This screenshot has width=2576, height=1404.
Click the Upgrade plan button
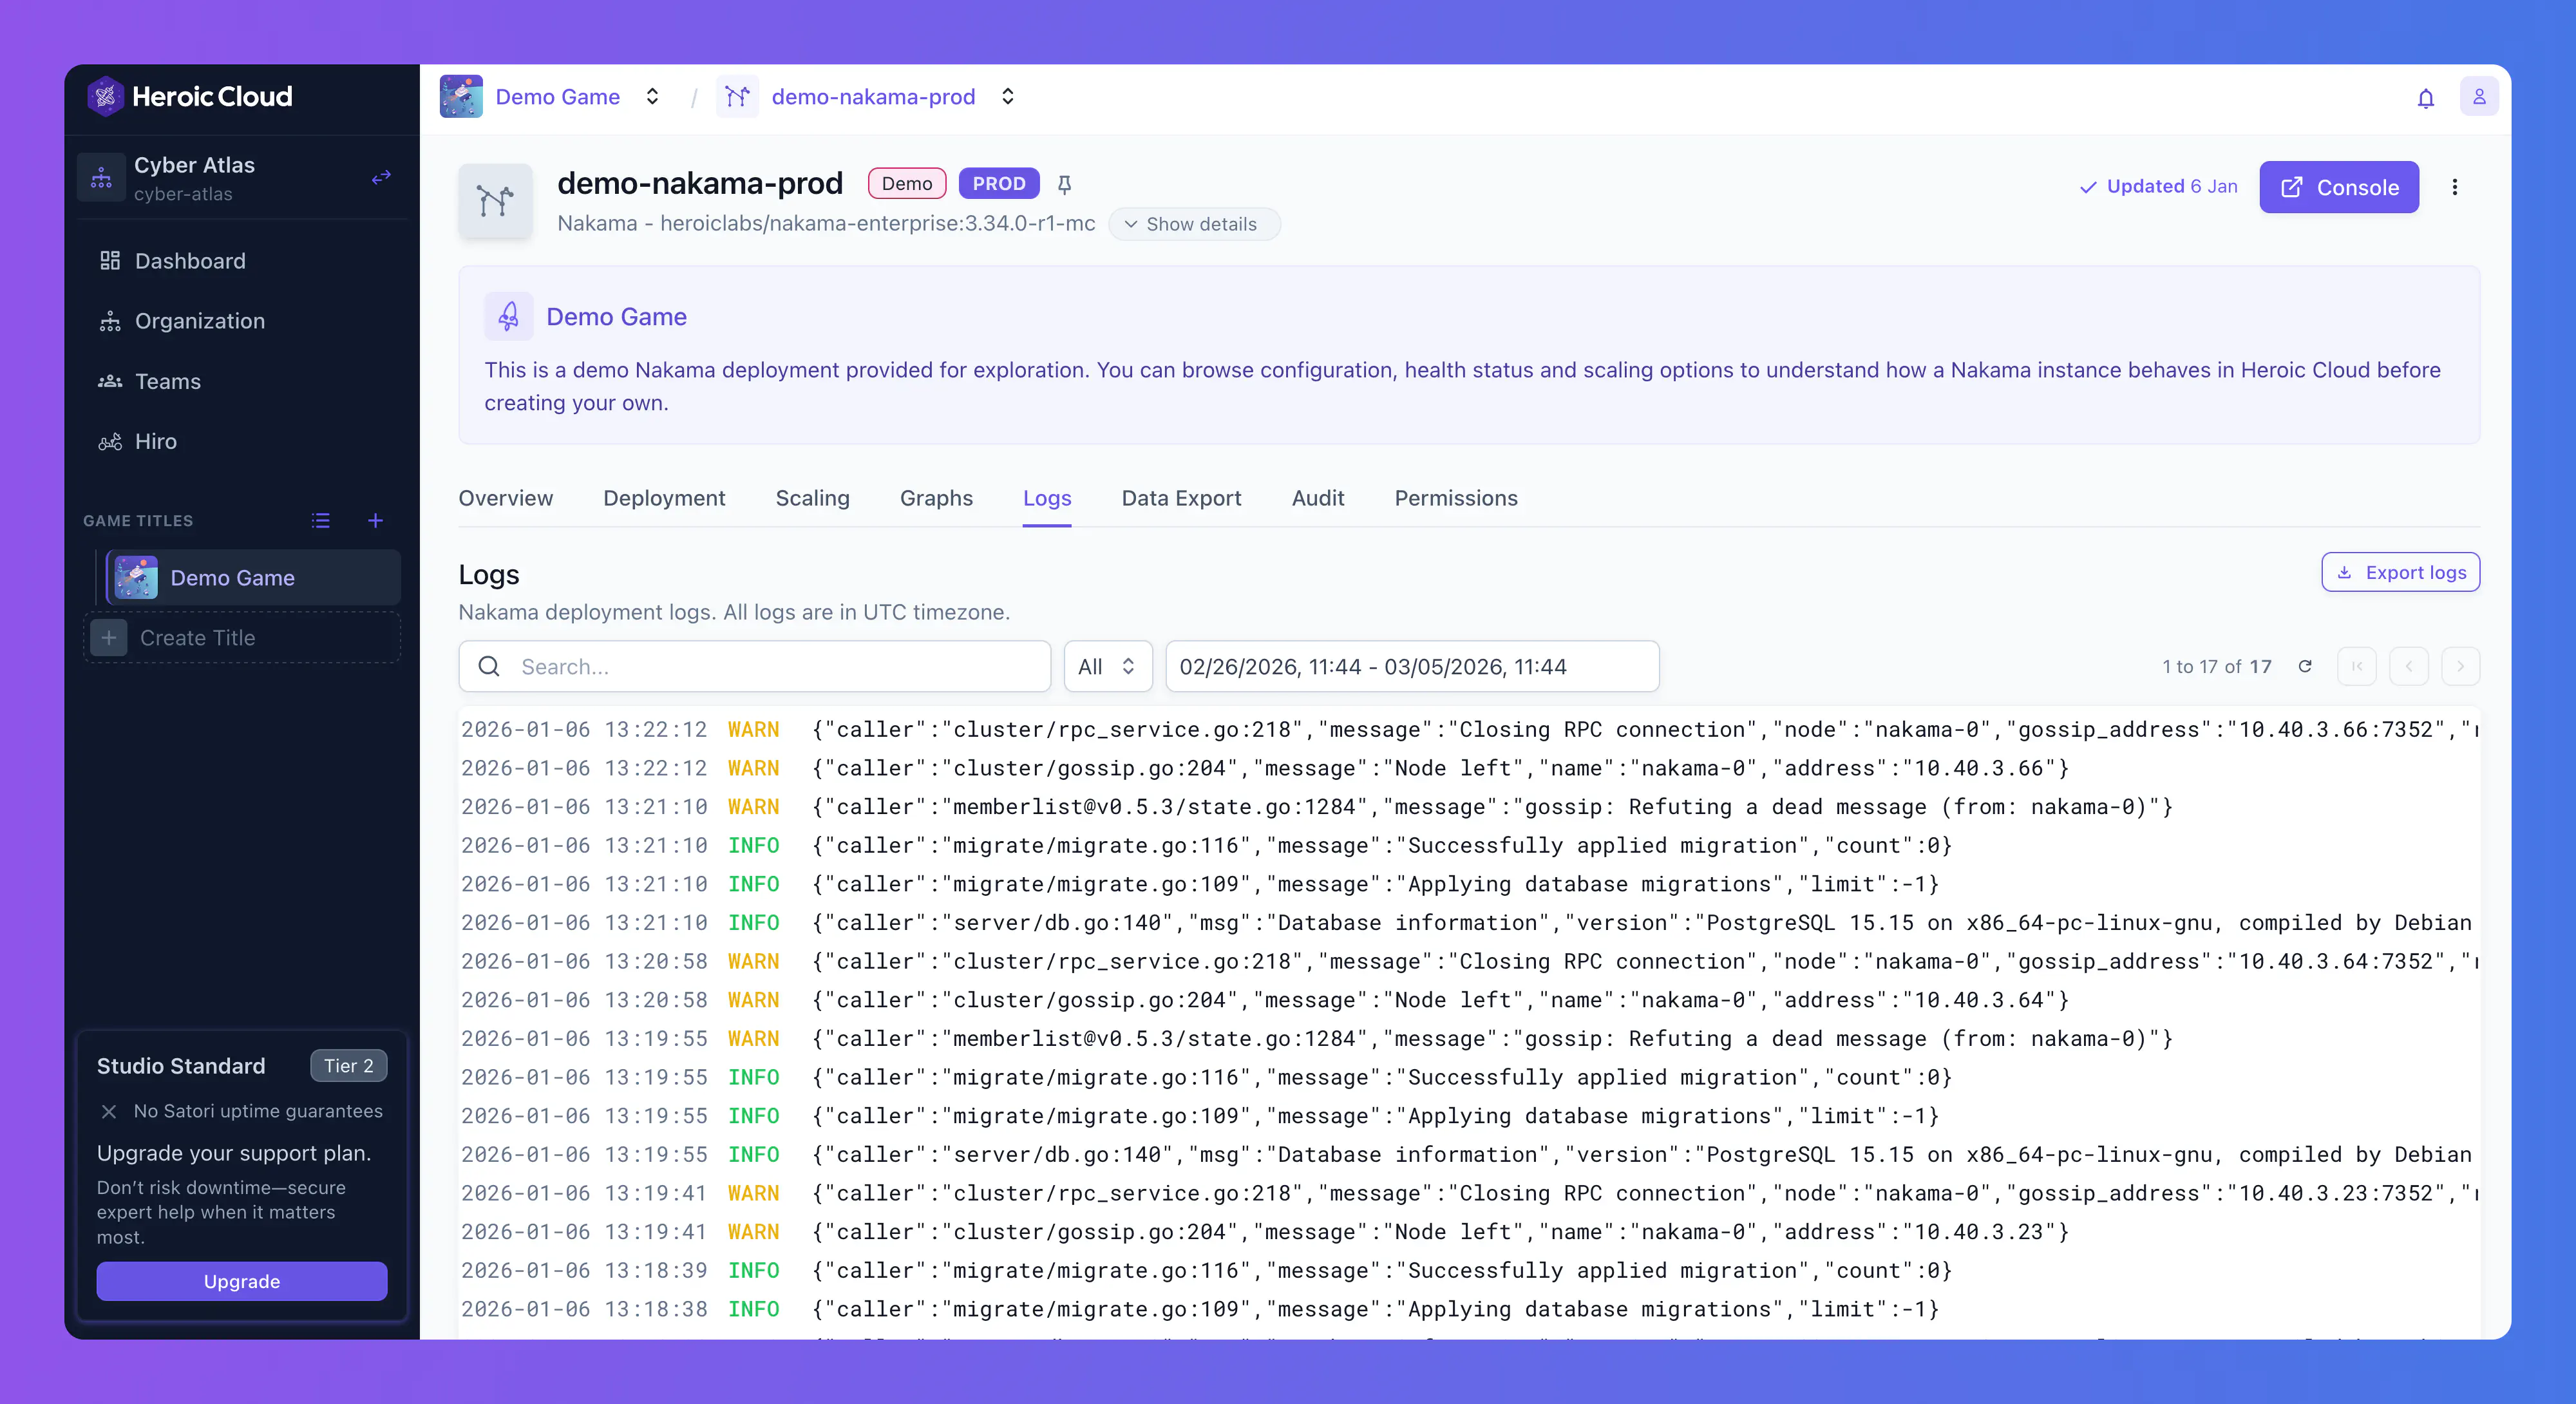[241, 1281]
